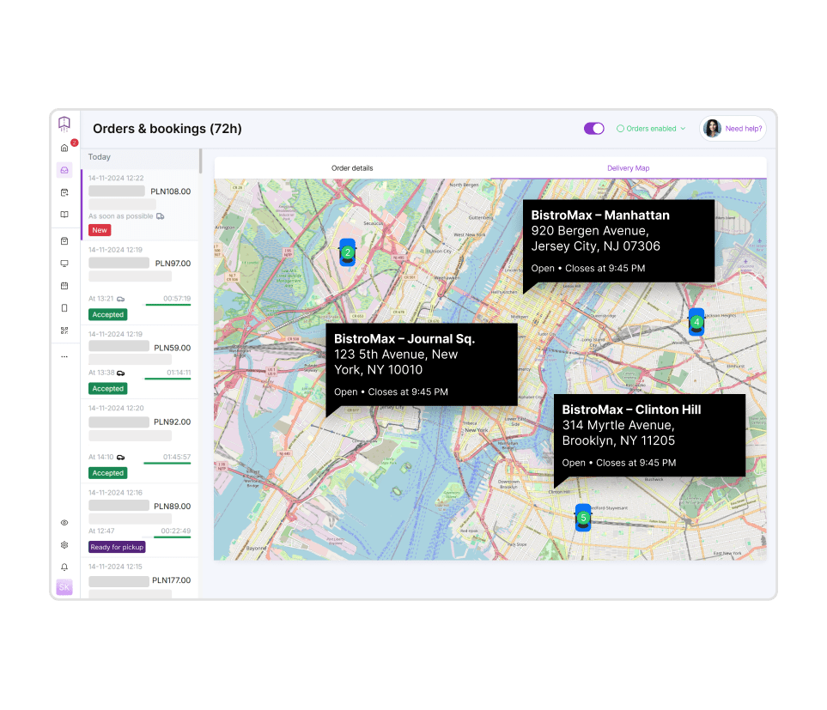Open the mobile phone sidebar icon
Screen dimensions: 827x710
click(64, 308)
